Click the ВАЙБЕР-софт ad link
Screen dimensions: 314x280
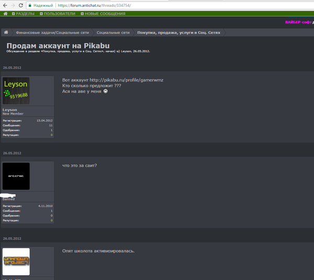tap(298, 22)
